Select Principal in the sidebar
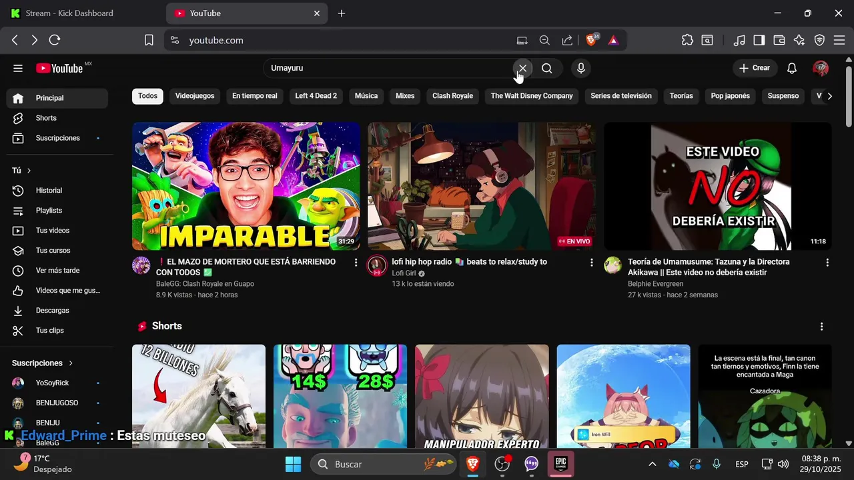 point(57,98)
